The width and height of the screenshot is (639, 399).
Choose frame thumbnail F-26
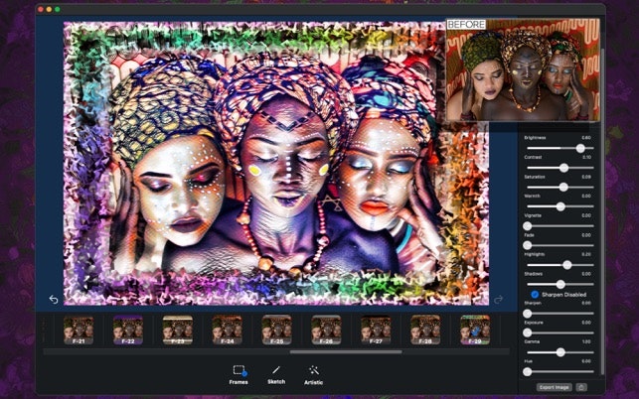(x=326, y=330)
